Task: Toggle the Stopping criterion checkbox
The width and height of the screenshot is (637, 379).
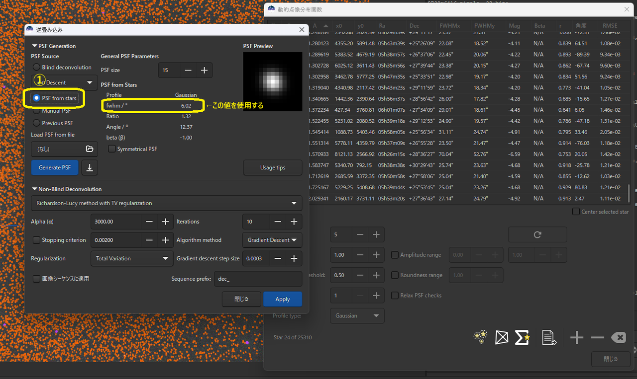Action: (x=36, y=240)
